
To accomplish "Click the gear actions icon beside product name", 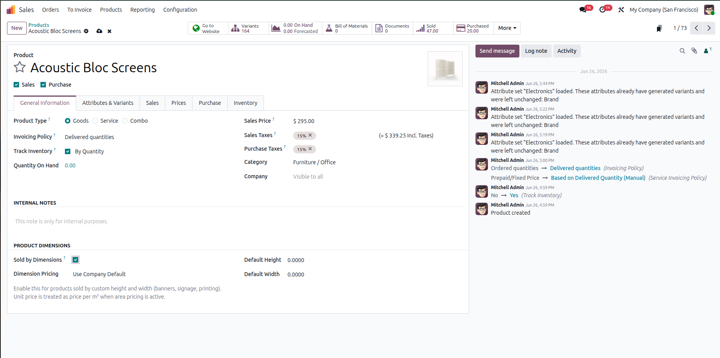I will click(x=86, y=31).
